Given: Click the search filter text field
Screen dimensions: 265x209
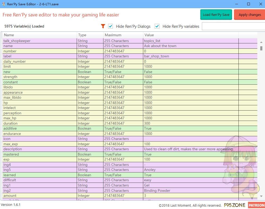Looking at the screenshot, I should 233,26.
